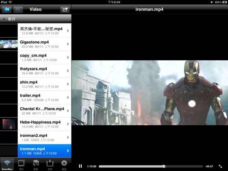Open the share/export button in Video header
Image resolution: width=228 pixels, height=171 pixels.
[x=65, y=9]
